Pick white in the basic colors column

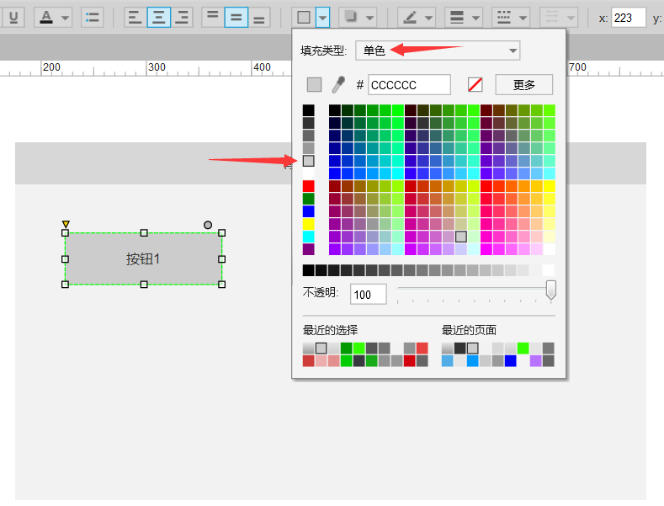point(308,173)
